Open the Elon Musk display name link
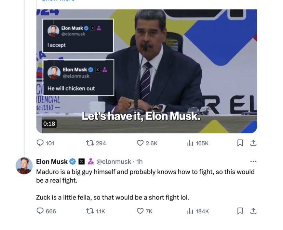This screenshot has height=230, width=283. [x=52, y=161]
